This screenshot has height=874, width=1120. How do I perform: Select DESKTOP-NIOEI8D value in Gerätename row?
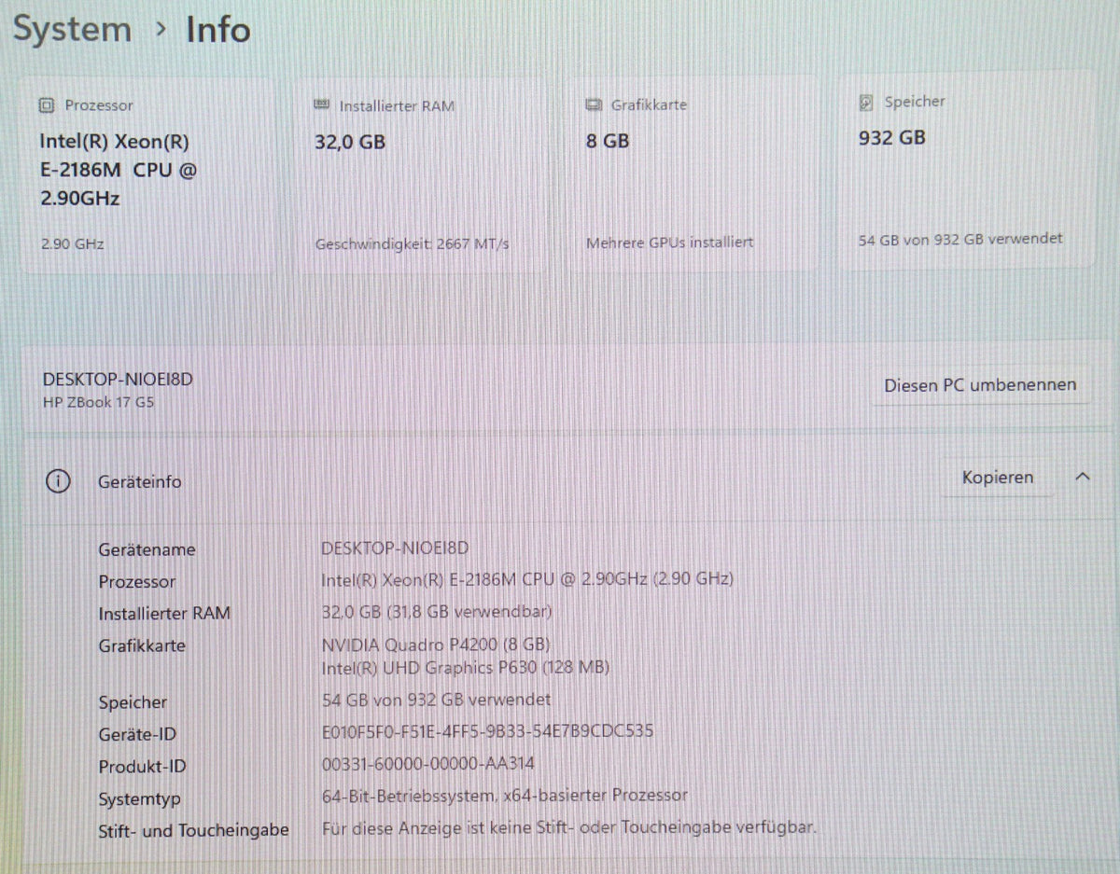pos(394,548)
